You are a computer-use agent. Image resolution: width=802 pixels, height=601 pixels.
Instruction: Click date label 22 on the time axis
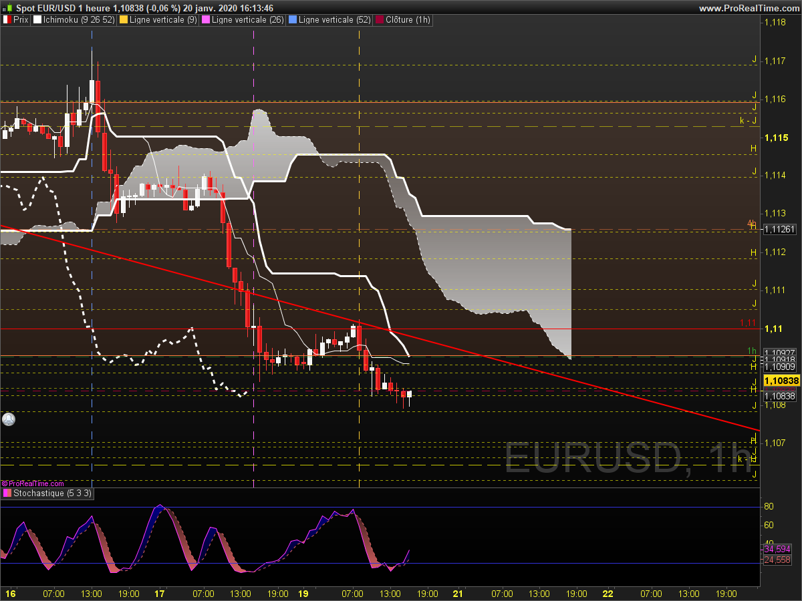point(608,593)
